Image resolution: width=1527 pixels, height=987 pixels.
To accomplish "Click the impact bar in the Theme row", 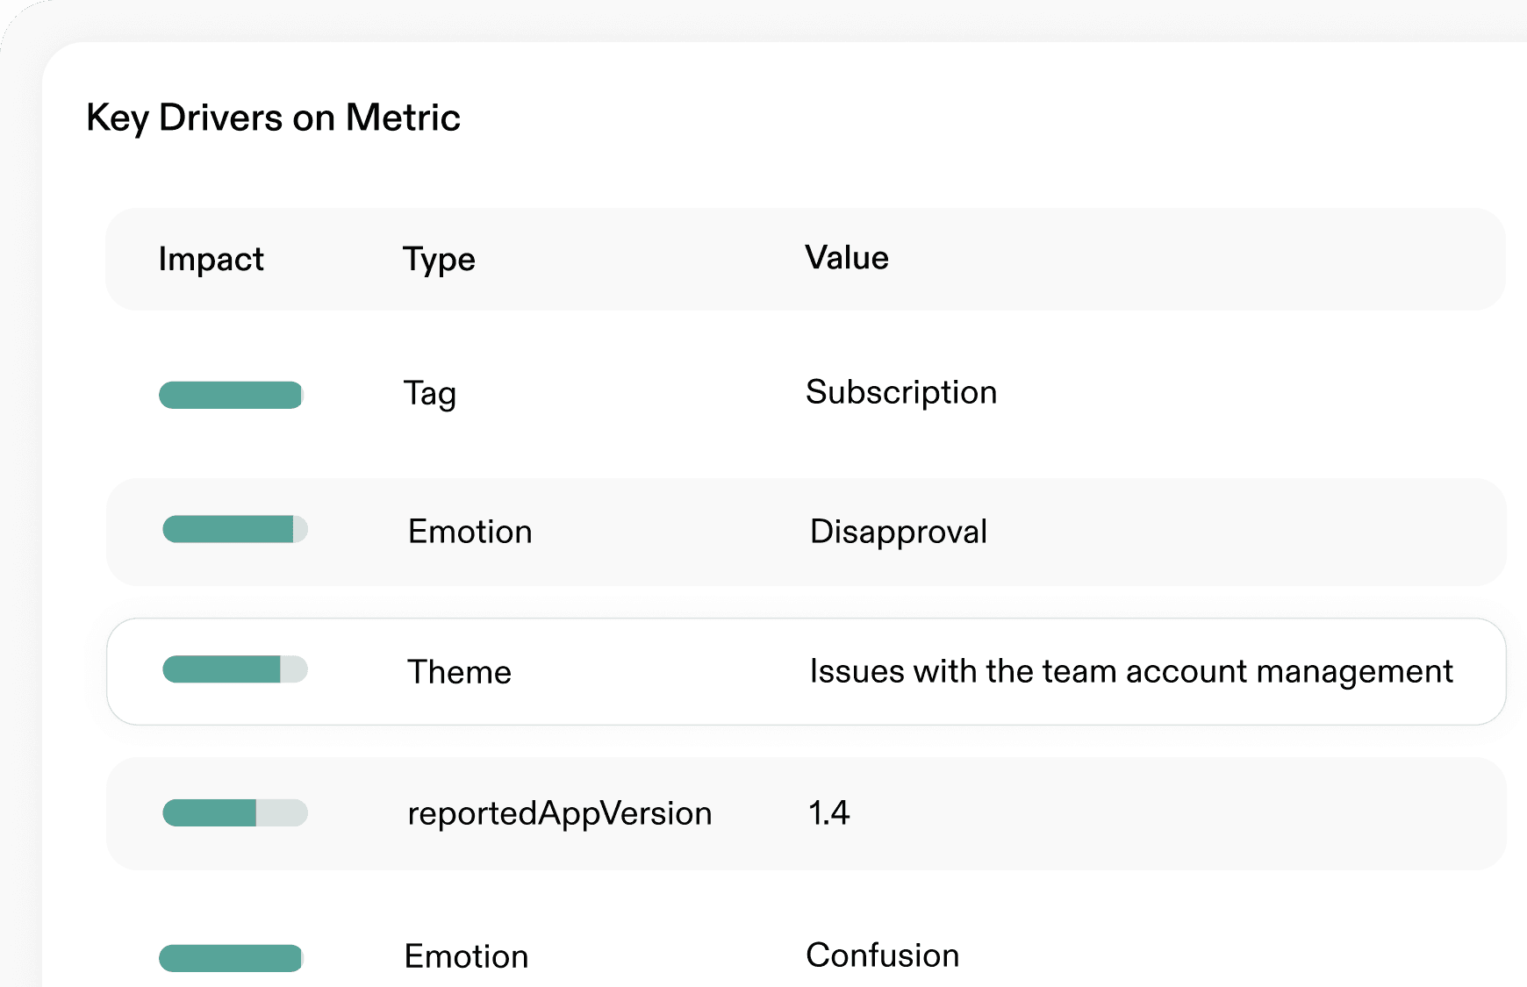I will (234, 669).
